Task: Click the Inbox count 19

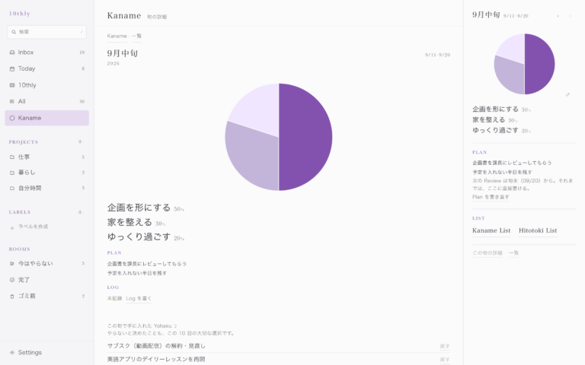Action: pyautogui.click(x=82, y=52)
